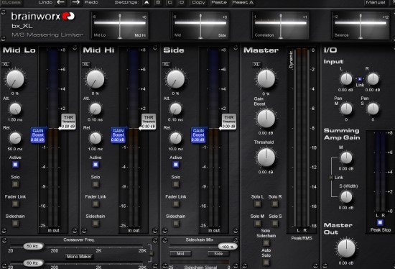Enable Solo on Mid Hi band

point(96,184)
